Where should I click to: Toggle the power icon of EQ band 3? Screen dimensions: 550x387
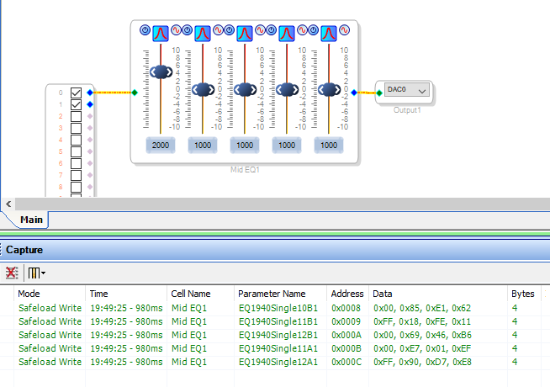click(x=229, y=30)
